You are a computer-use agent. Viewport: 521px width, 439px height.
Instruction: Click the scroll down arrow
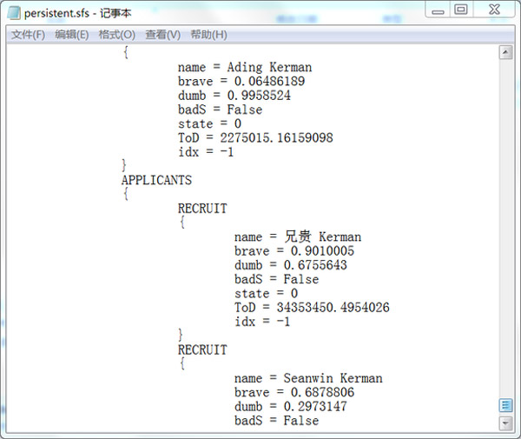(x=505, y=423)
